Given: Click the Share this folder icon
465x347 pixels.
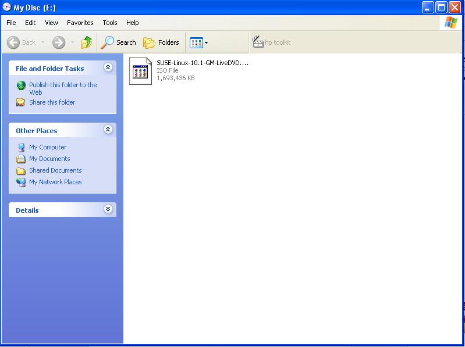Looking at the screenshot, I should pos(21,102).
